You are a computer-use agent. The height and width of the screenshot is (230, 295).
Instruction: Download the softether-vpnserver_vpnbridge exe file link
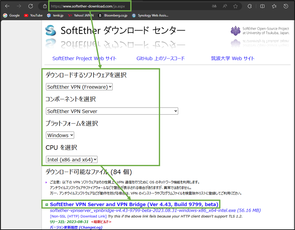click(155, 210)
